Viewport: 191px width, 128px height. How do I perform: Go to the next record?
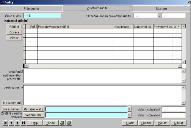click(x=17, y=123)
